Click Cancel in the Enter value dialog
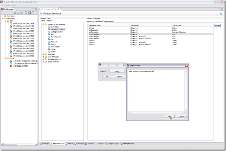Image resolution: width=226 pixels, height=151 pixels. [181, 116]
